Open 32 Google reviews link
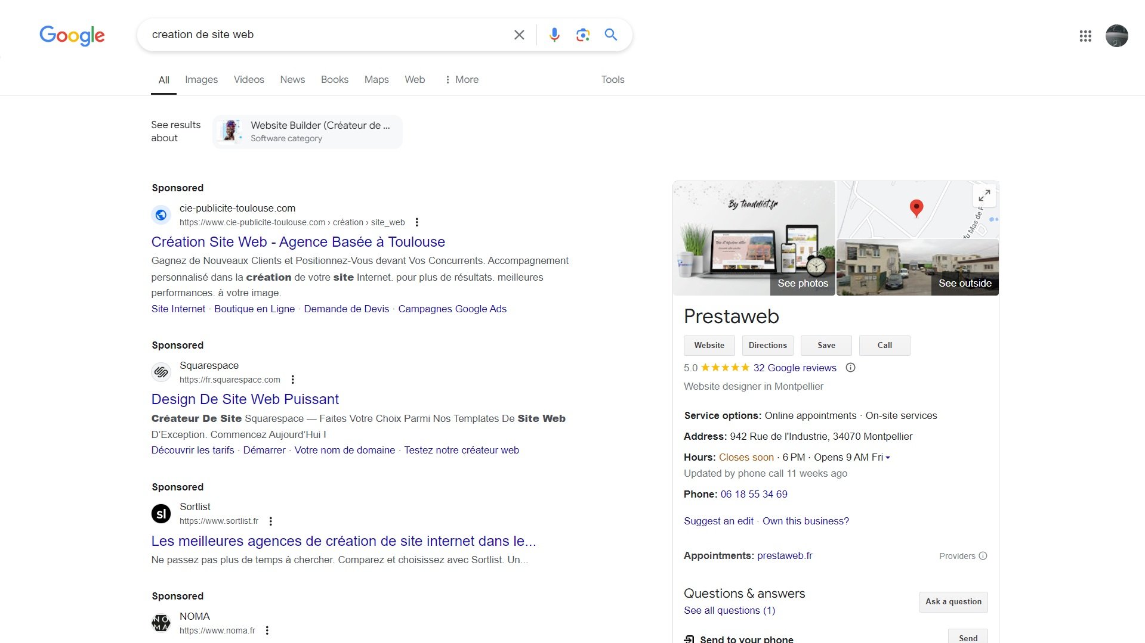This screenshot has width=1145, height=643. pyautogui.click(x=795, y=368)
